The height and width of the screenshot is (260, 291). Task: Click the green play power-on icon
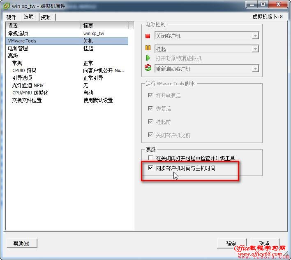148,58
